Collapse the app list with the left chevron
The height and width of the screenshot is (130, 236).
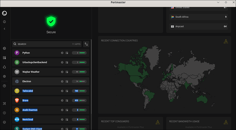(x=4, y=29)
